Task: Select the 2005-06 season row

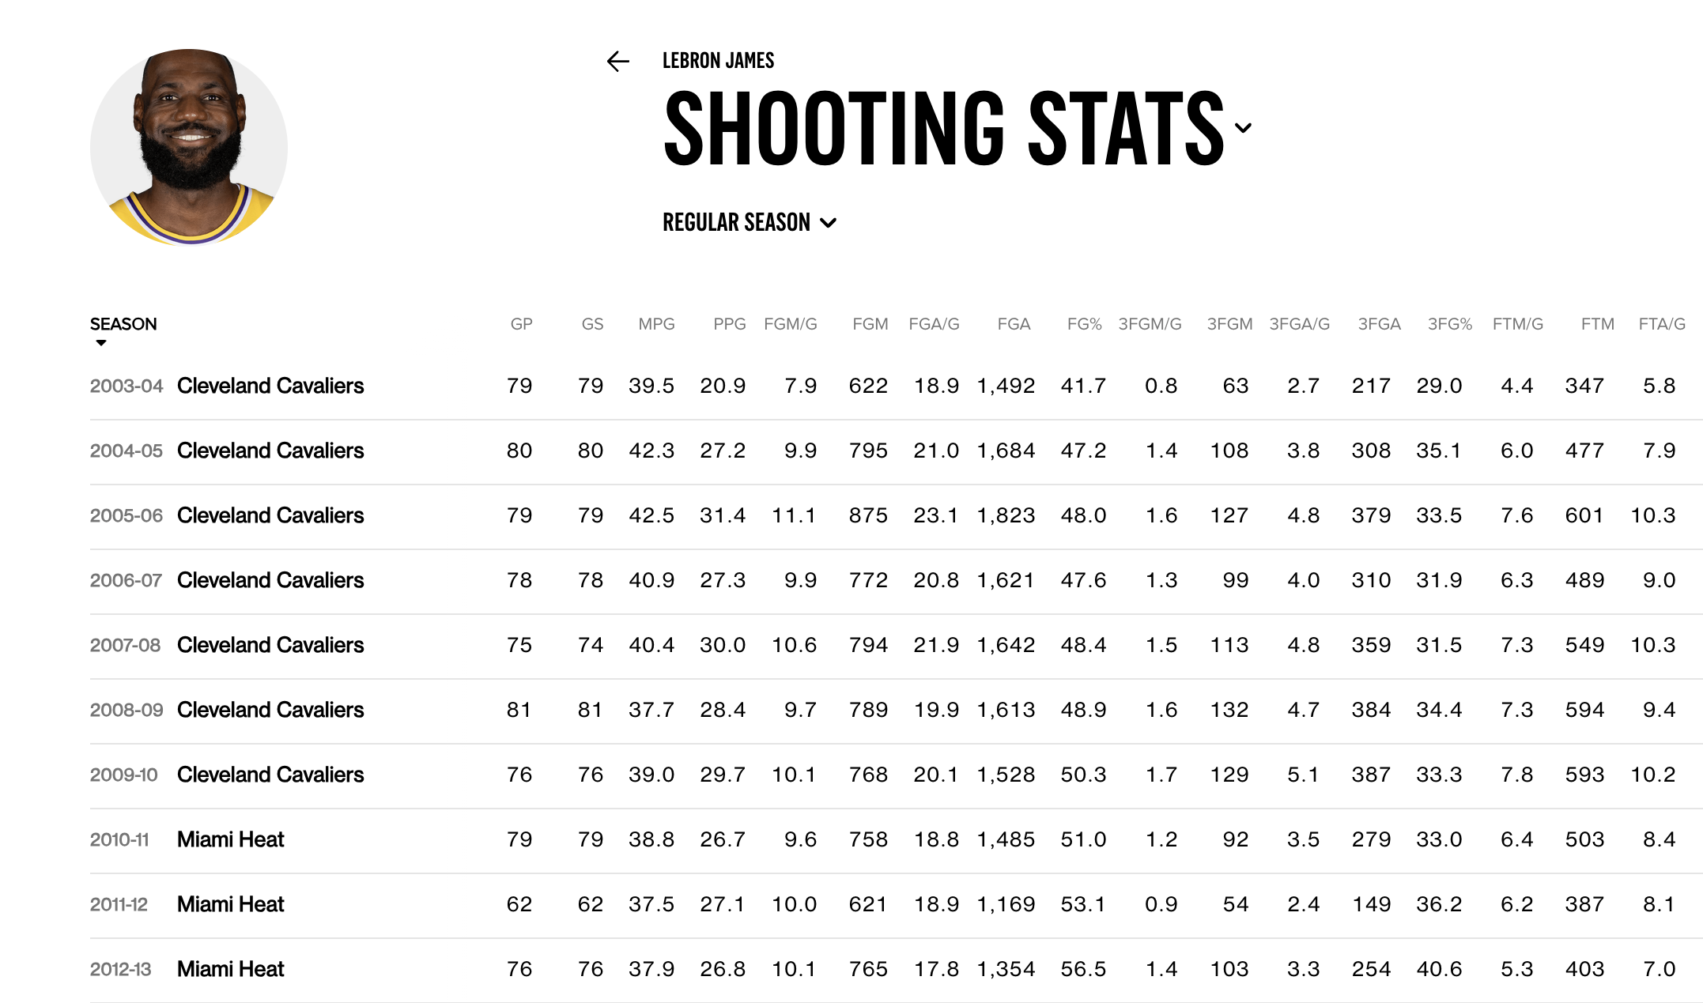Action: tap(126, 515)
